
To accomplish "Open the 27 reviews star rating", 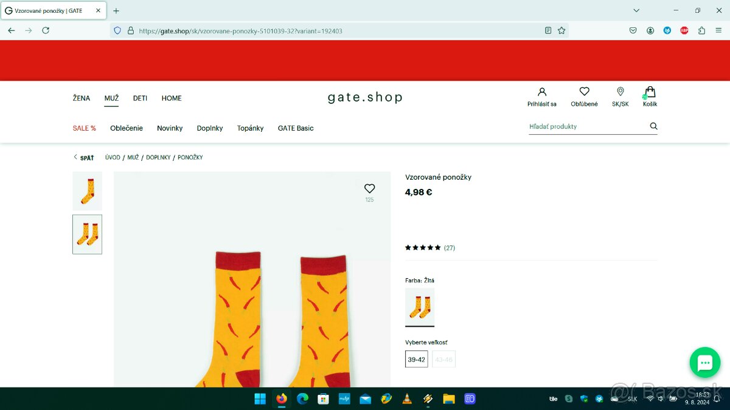I will [429, 248].
